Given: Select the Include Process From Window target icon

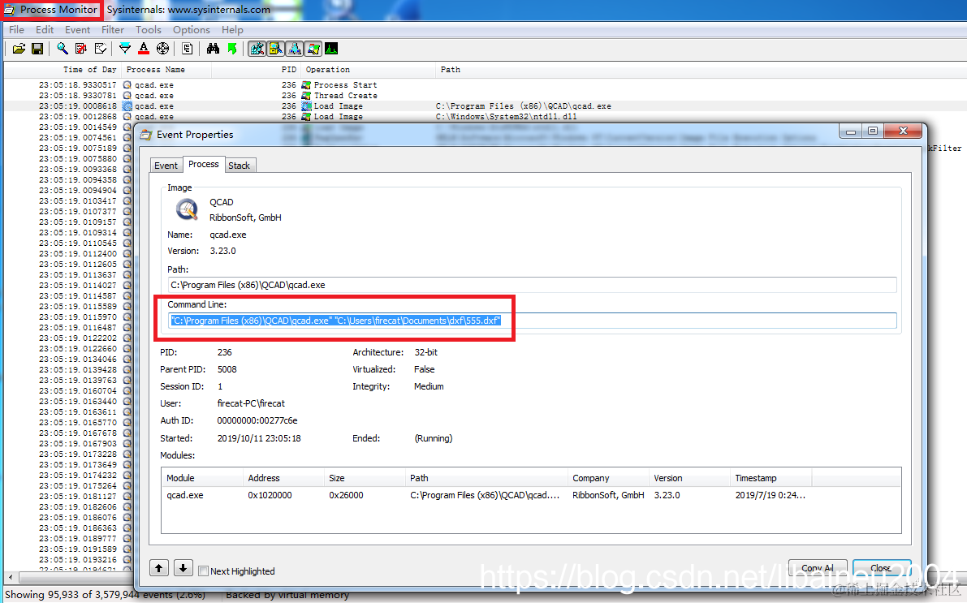Looking at the screenshot, I should tap(163, 49).
